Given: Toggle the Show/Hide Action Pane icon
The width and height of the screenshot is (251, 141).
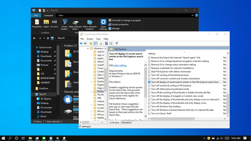Looking at the screenshot, I should coord(111,44).
